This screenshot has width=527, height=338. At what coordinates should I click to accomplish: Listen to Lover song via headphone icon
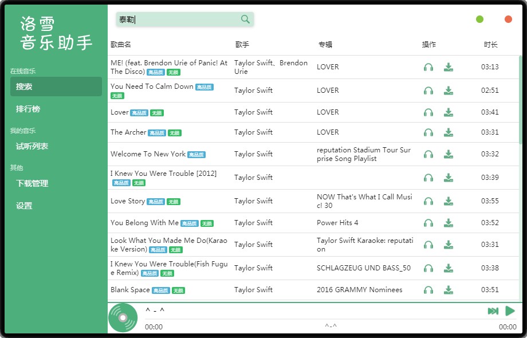pyautogui.click(x=428, y=112)
